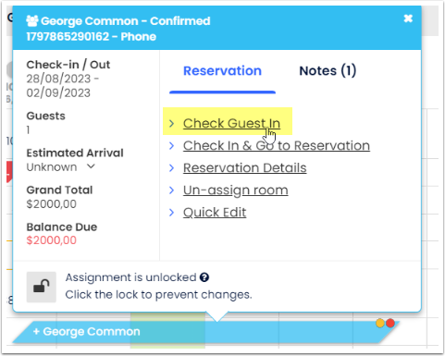
Task: Click the group guests icon in header
Action: coord(32,21)
